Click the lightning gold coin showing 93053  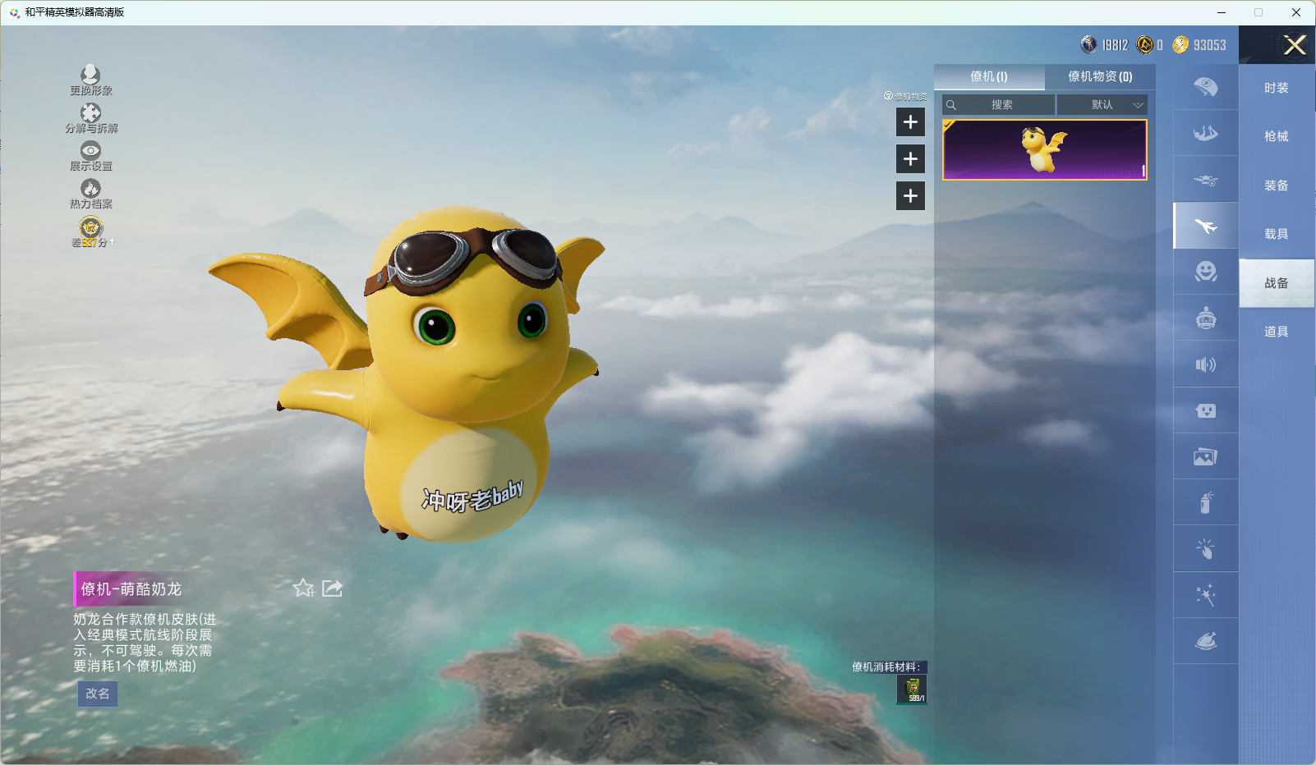(1180, 44)
